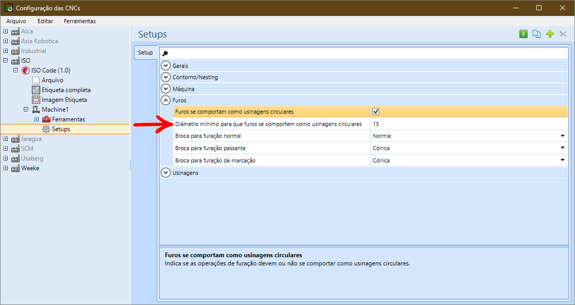575x305 pixels.
Task: Expand the Usaberg tree node
Action: coord(5,158)
